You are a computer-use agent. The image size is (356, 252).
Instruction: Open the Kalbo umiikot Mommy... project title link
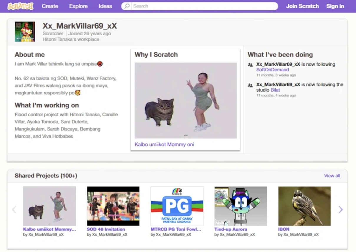coord(49,229)
